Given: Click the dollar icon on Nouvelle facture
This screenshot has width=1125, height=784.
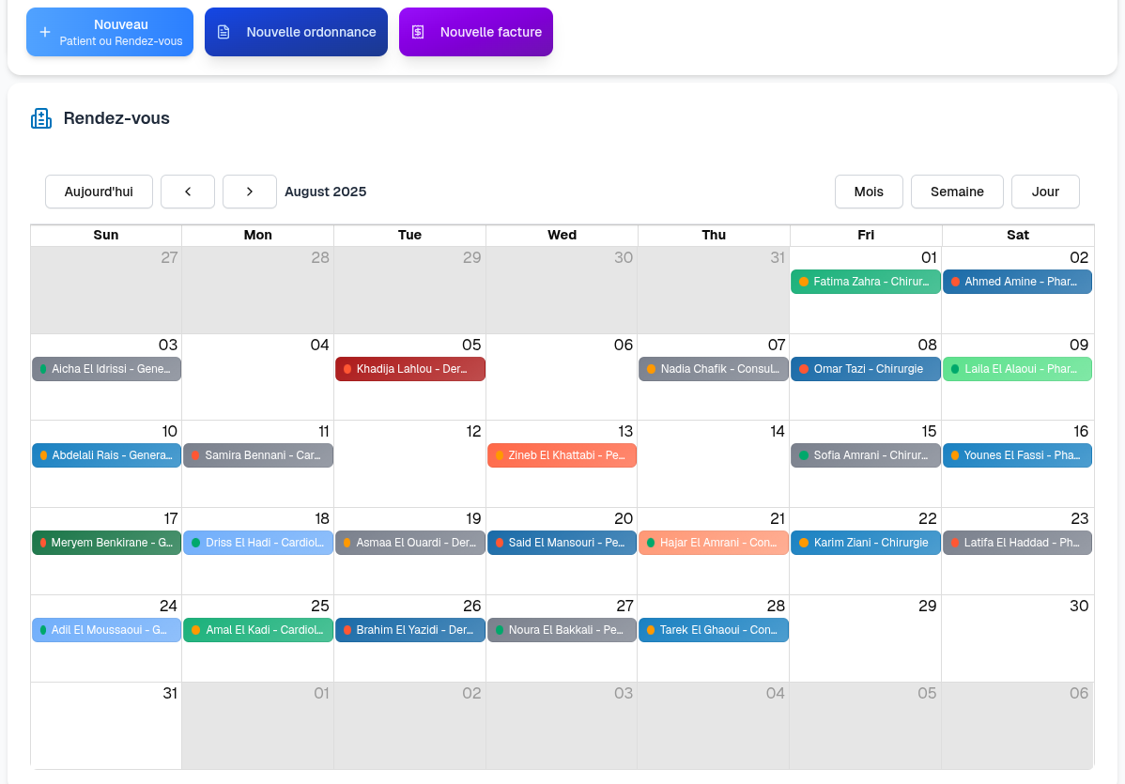Looking at the screenshot, I should coord(418,31).
